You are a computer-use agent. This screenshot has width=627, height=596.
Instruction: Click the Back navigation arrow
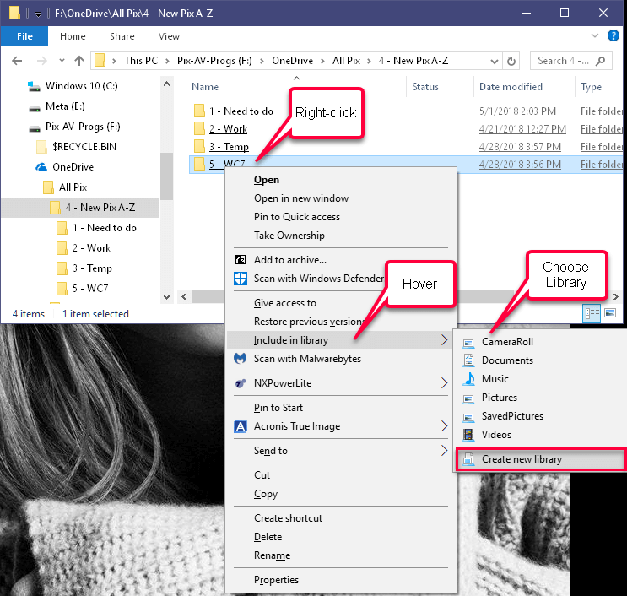point(17,61)
